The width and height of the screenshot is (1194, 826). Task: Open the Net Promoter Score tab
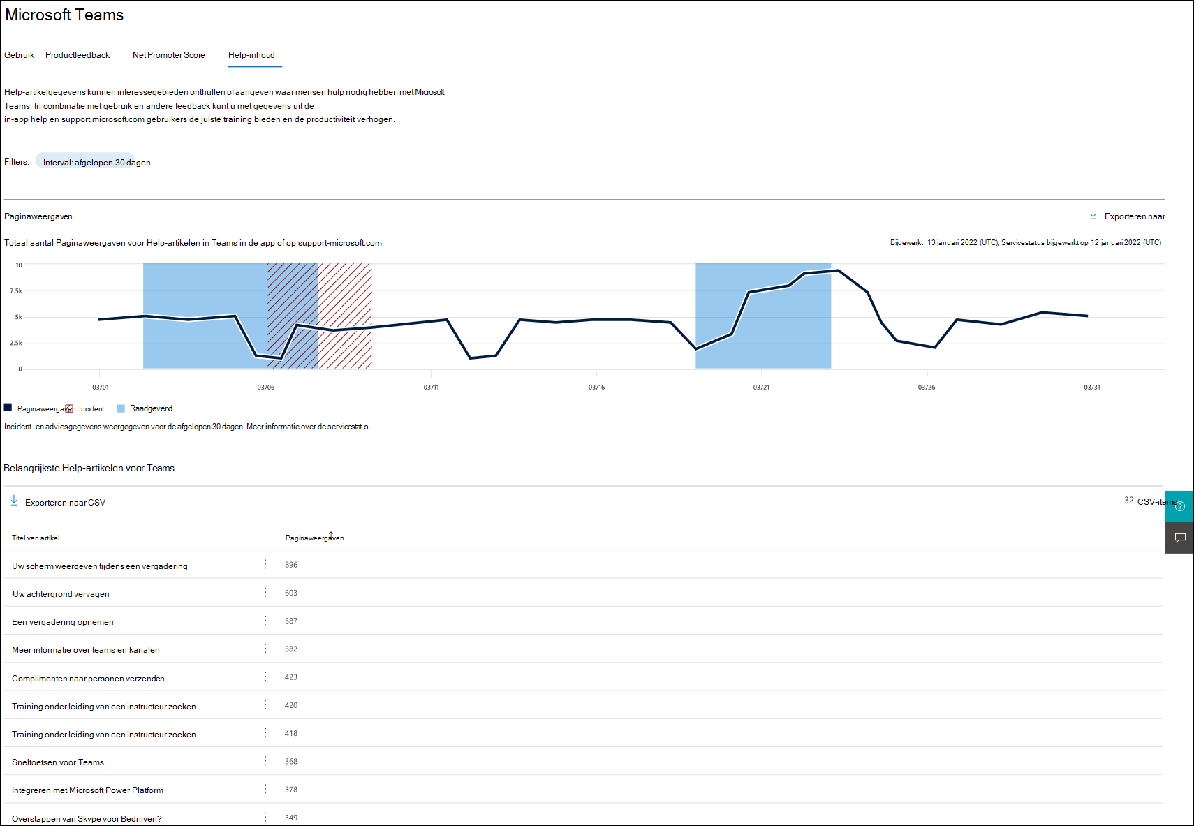169,55
